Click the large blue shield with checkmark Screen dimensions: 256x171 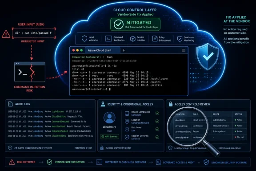pyautogui.click(x=208, y=57)
